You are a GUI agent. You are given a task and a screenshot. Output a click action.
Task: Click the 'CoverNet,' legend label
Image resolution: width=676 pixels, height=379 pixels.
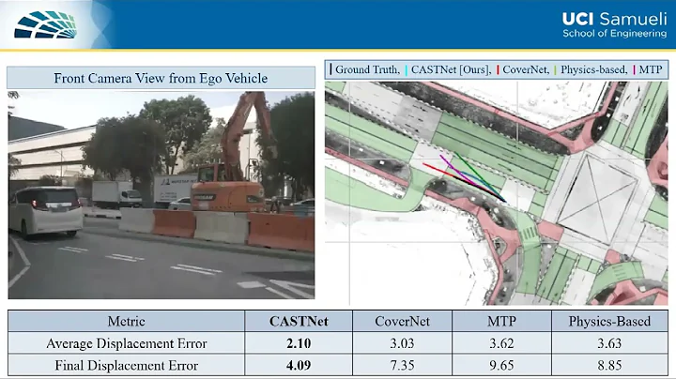tap(526, 69)
